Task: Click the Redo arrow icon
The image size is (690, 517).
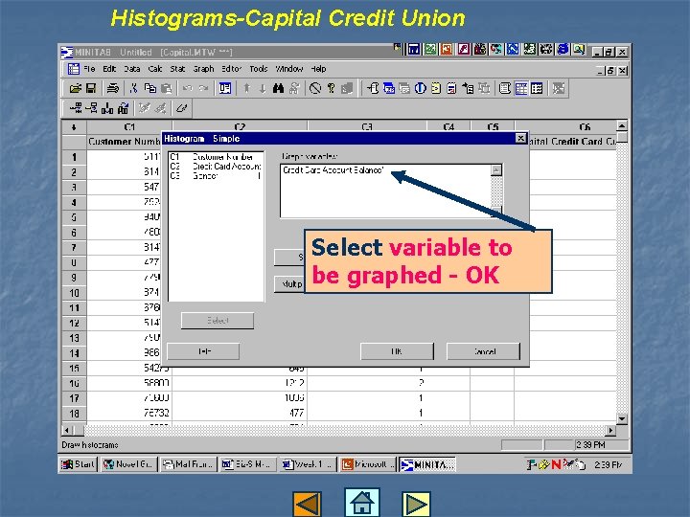Action: coord(203,88)
